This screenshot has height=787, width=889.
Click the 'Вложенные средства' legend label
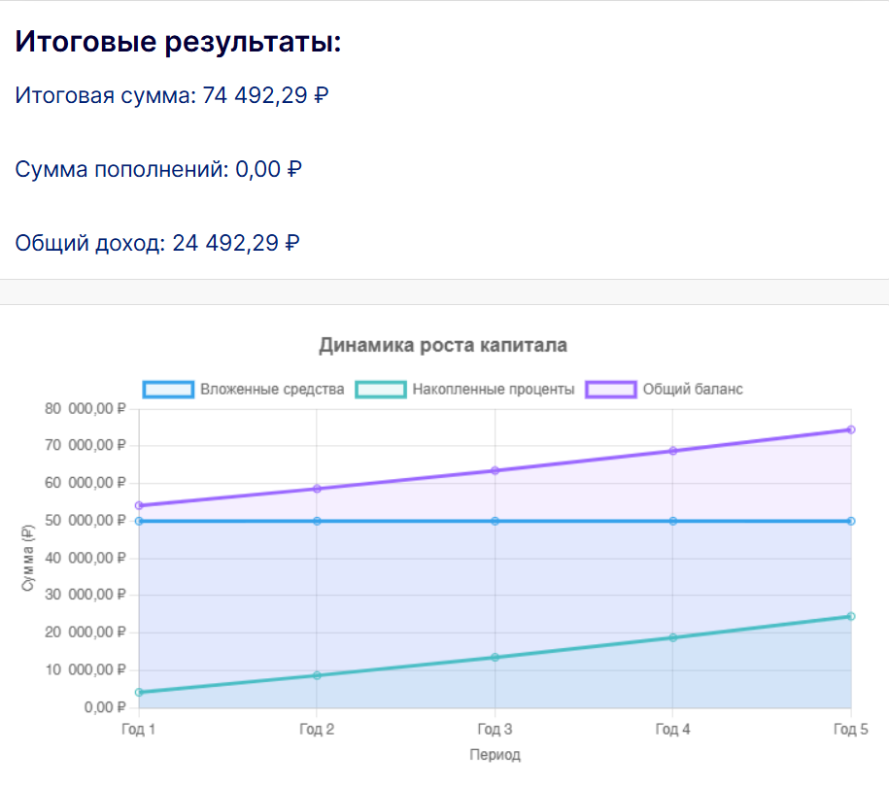(x=272, y=390)
